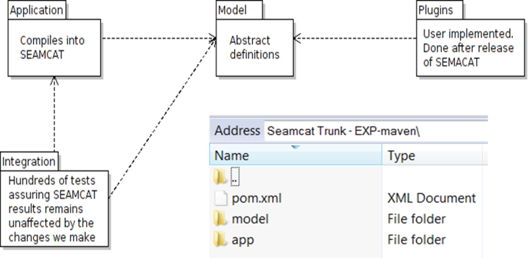Click the Name column sort arrow
This screenshot has height=258, width=528.
pos(295,147)
